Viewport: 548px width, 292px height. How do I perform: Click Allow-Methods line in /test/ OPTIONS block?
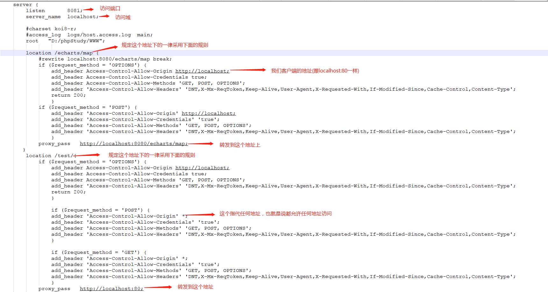148,180
